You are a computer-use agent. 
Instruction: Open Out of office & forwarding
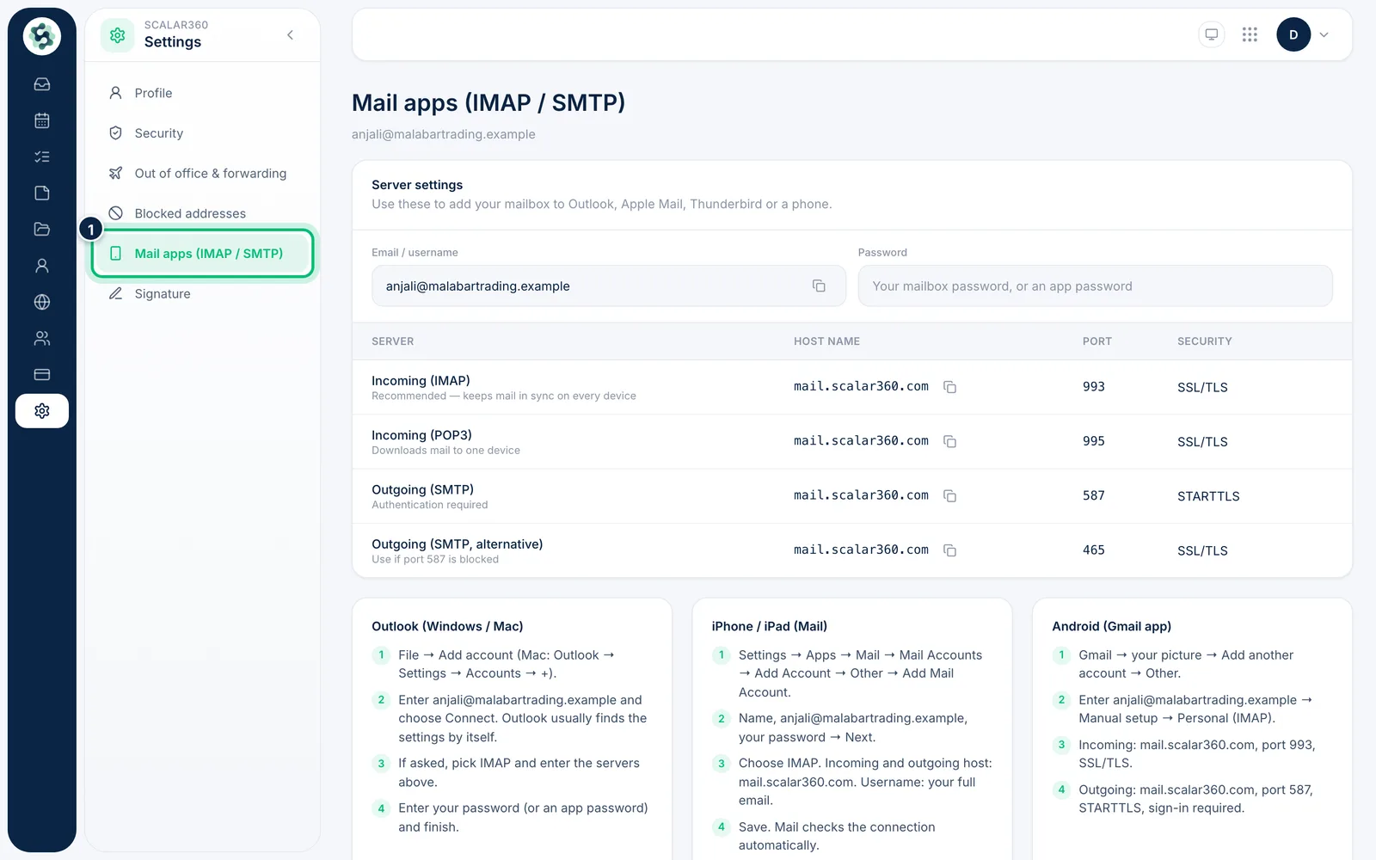tap(203, 174)
